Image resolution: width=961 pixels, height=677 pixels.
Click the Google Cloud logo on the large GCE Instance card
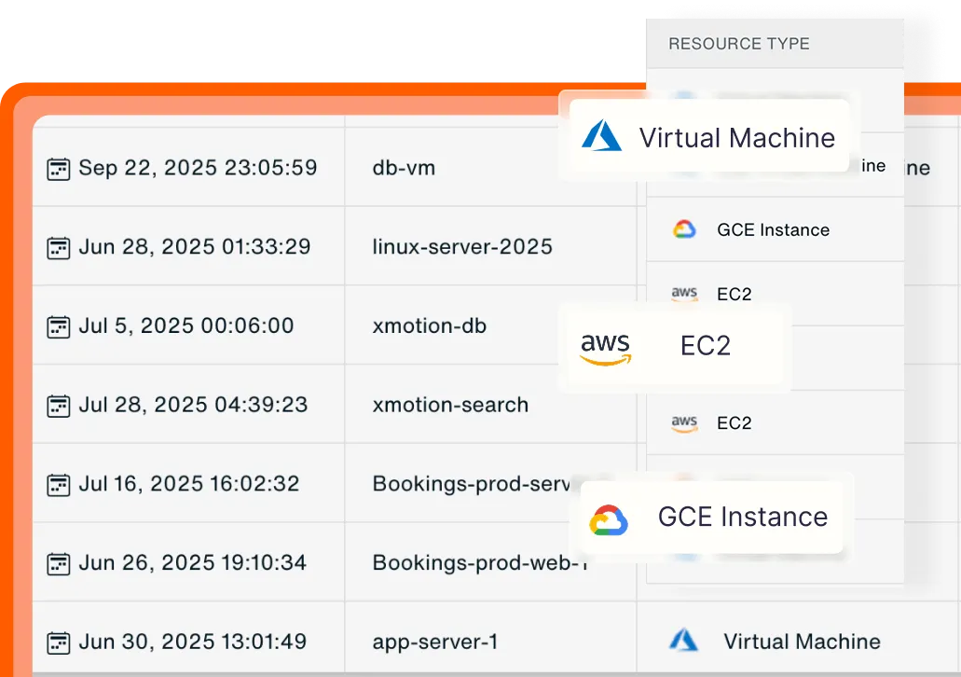tap(609, 520)
